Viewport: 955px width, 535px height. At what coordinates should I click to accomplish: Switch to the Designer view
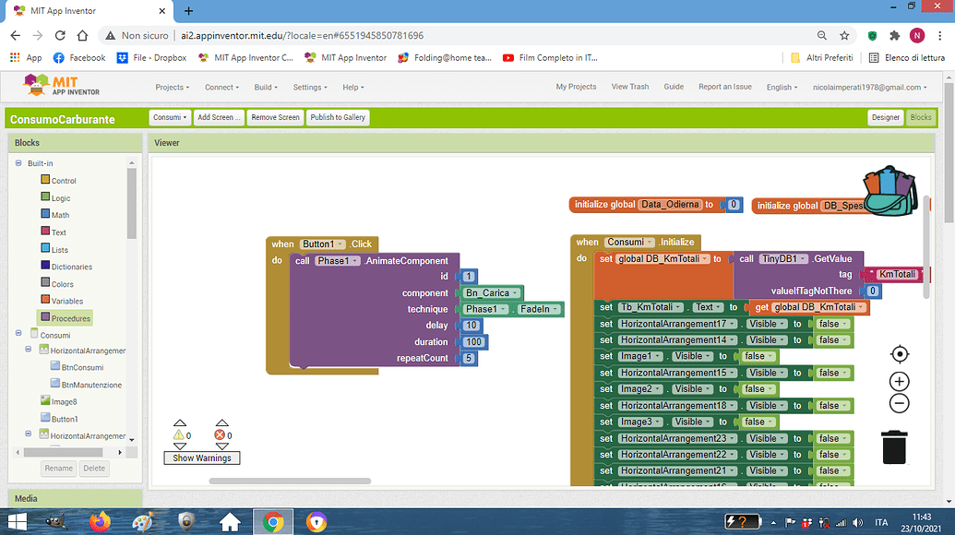point(885,117)
